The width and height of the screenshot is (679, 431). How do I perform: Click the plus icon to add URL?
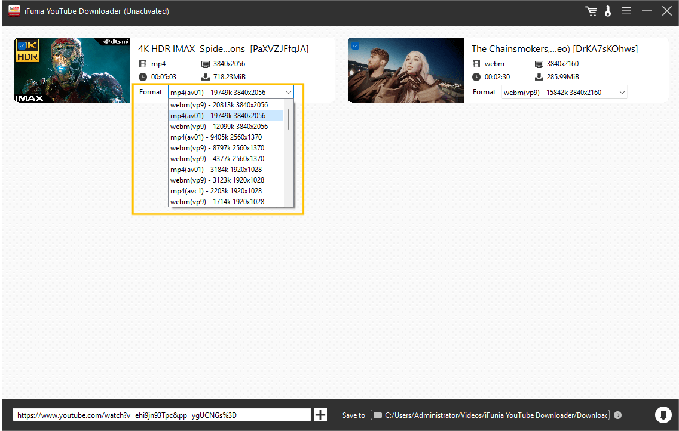point(320,415)
